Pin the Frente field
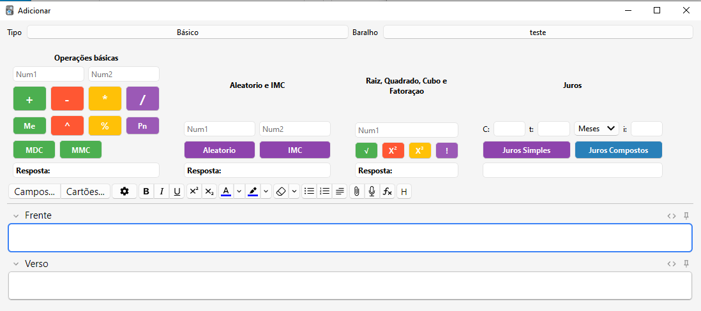 pos(686,215)
